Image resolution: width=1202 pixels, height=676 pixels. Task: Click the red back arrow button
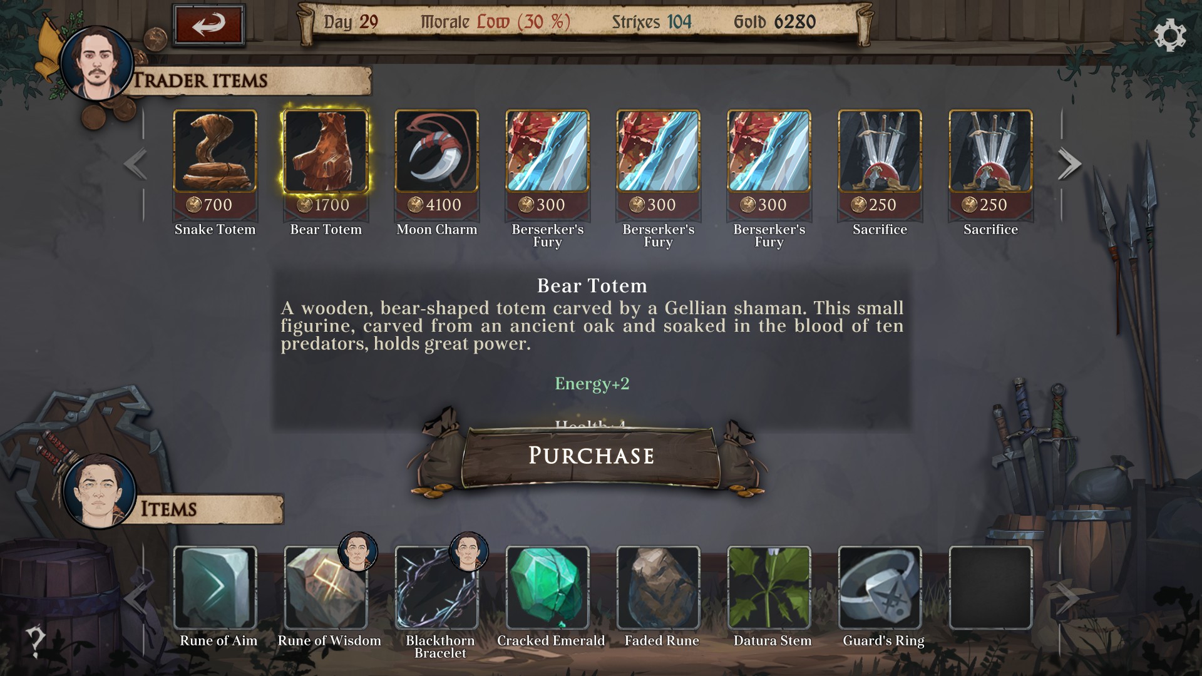208,25
